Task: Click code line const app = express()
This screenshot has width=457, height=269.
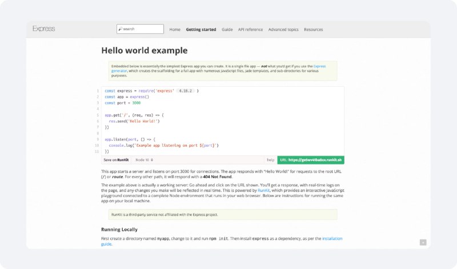Action: click(x=127, y=97)
